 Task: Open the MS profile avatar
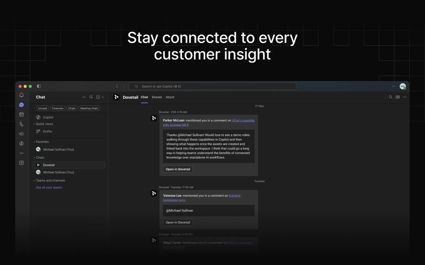[x=403, y=86]
